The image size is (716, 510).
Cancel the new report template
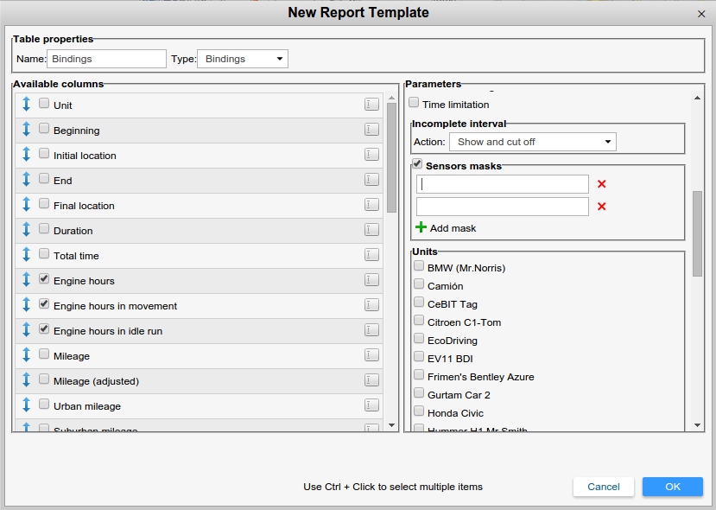603,487
